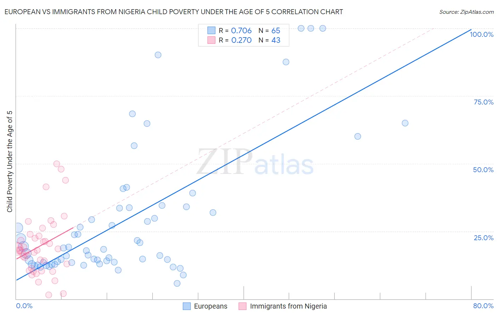Click the 0.0% x-axis label
This screenshot has height=316, width=498.
pyautogui.click(x=24, y=306)
